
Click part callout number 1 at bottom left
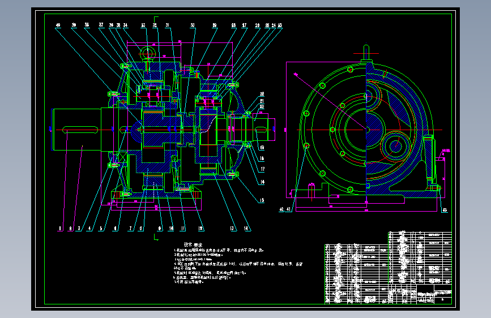(x=60, y=229)
